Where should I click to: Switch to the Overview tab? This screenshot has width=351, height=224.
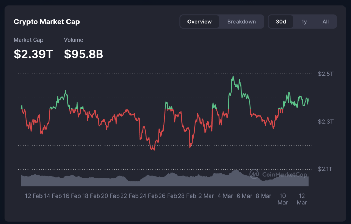pyautogui.click(x=199, y=22)
